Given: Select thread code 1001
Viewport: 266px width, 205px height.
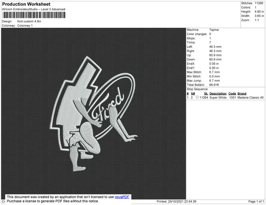Looking at the screenshot, I should pos(232,98).
